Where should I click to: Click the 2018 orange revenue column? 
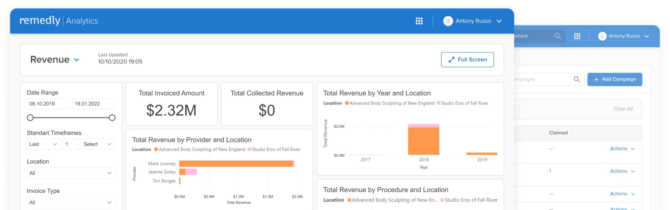[x=424, y=141]
